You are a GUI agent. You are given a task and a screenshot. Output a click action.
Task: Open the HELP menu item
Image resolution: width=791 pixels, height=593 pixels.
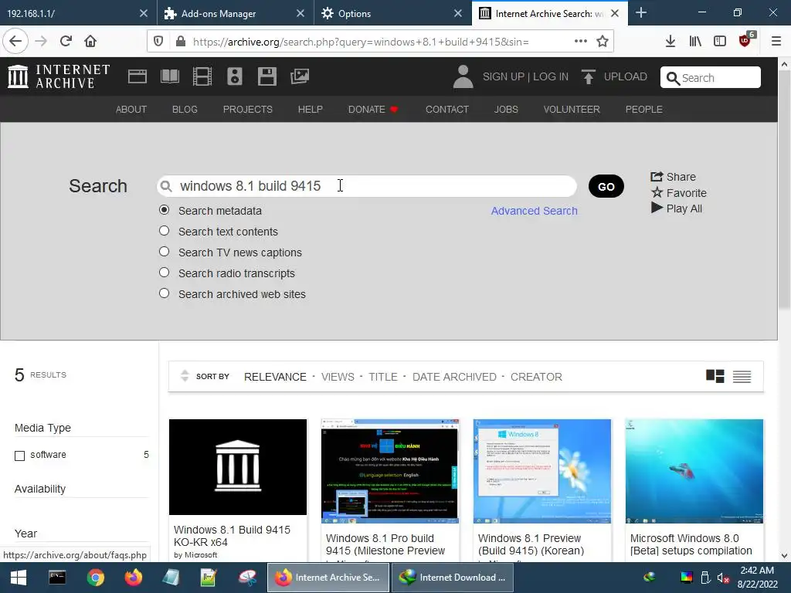click(x=311, y=110)
